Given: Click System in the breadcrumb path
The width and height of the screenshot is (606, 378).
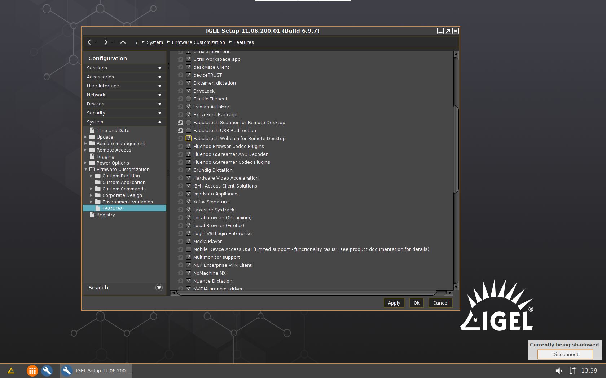Looking at the screenshot, I should (x=155, y=42).
